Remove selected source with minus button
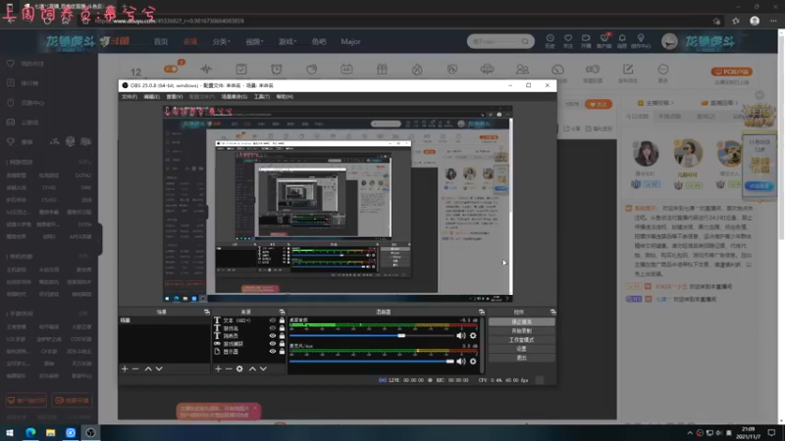 (x=229, y=369)
